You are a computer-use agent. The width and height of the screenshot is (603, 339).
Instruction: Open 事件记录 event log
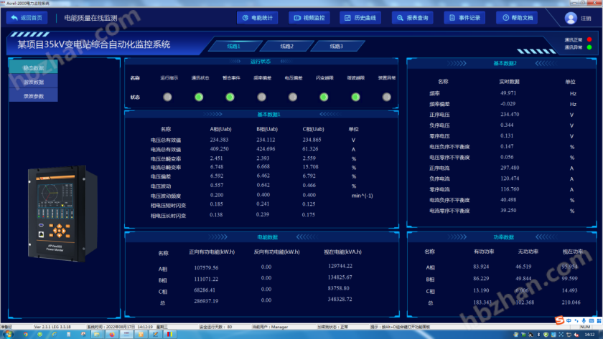tap(464, 18)
